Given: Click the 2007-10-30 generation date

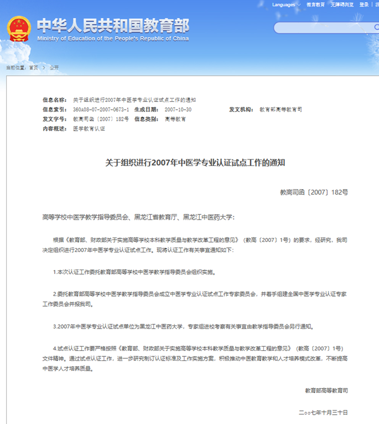Looking at the screenshot, I should click(x=178, y=110).
